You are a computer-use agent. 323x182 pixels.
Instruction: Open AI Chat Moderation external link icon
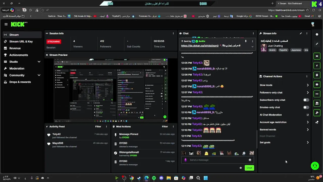(308, 115)
